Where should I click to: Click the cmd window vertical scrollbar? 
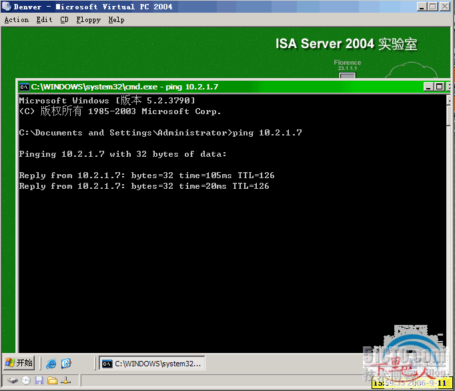[x=448, y=224]
